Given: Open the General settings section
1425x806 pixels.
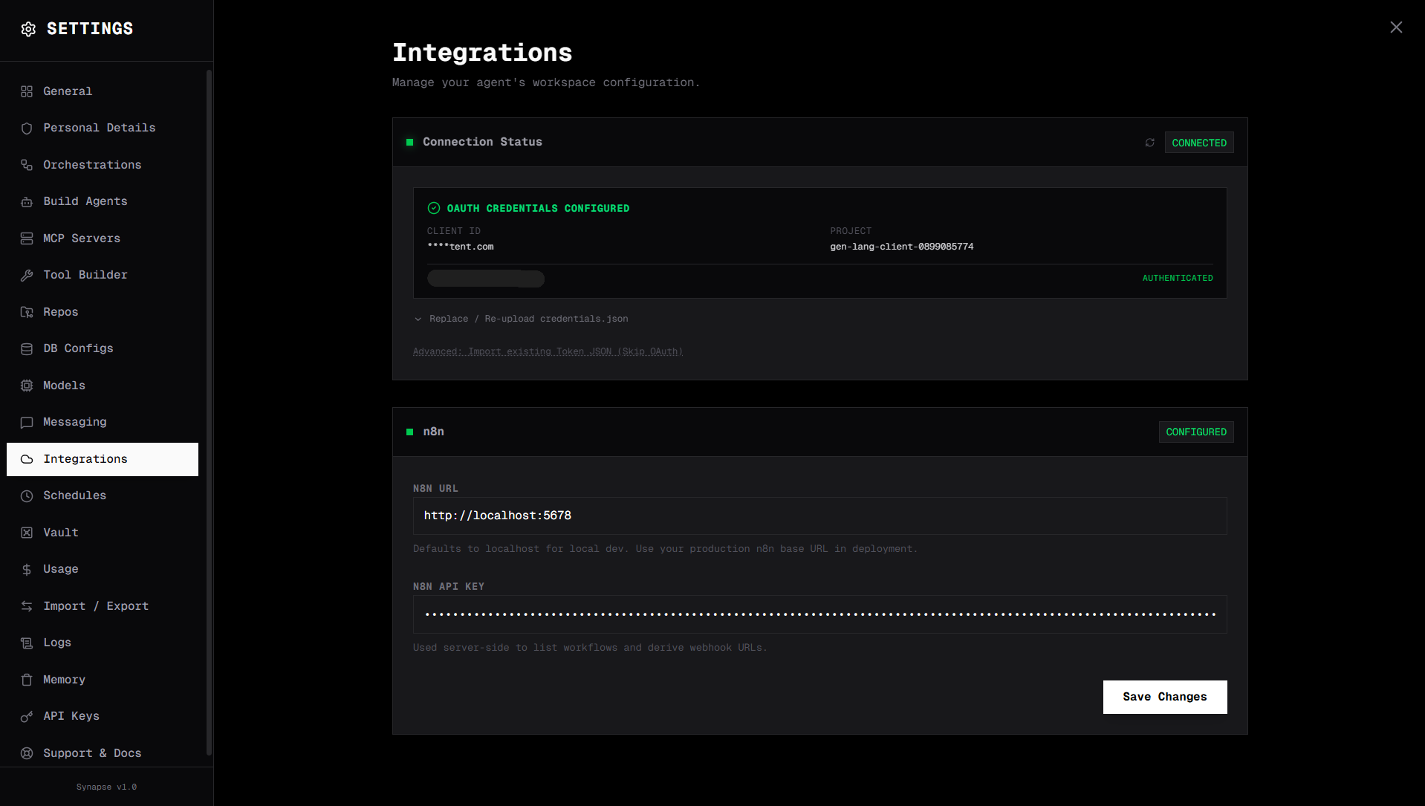Looking at the screenshot, I should point(103,91).
